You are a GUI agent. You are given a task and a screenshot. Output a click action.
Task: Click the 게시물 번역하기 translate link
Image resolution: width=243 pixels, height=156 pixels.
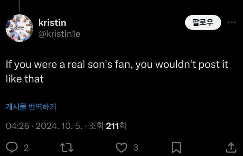click(31, 107)
